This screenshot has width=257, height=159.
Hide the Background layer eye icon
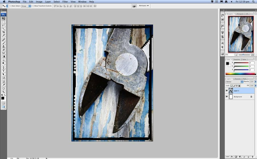pos(227,97)
